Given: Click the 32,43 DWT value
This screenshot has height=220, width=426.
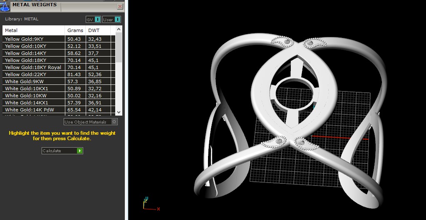Looking at the screenshot, I should 94,39.
